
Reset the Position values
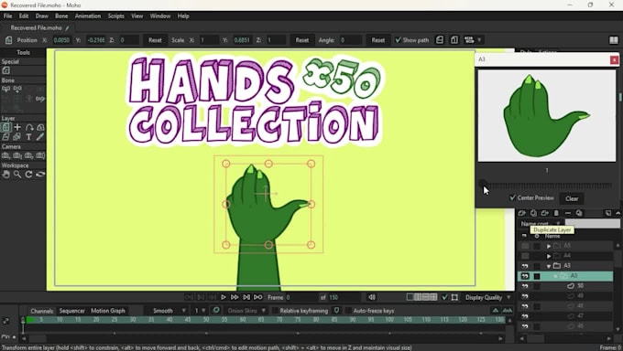pos(155,40)
